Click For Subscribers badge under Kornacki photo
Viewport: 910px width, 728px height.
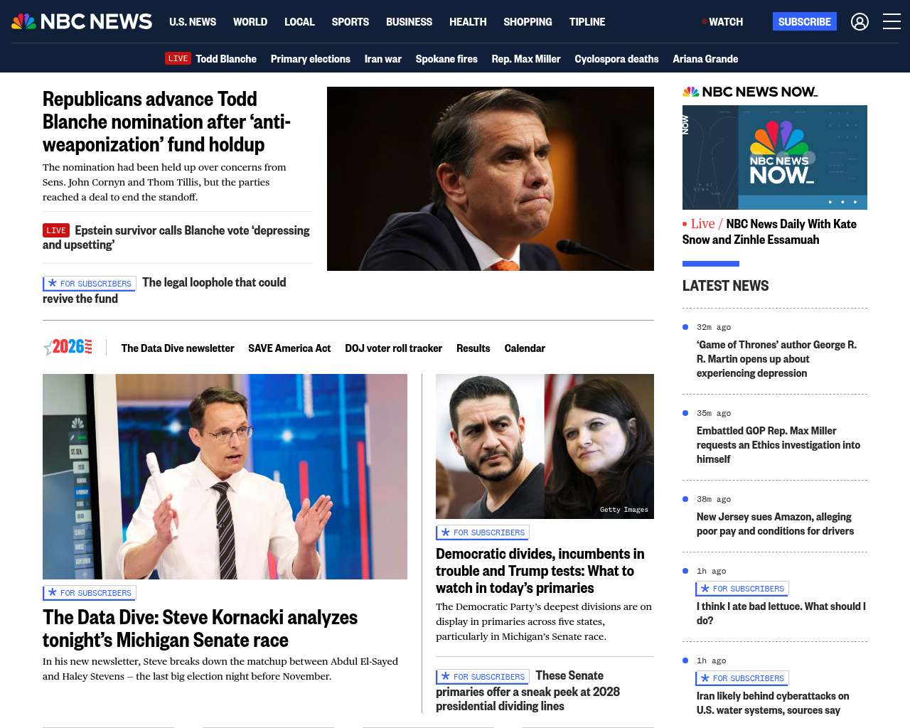pos(90,592)
